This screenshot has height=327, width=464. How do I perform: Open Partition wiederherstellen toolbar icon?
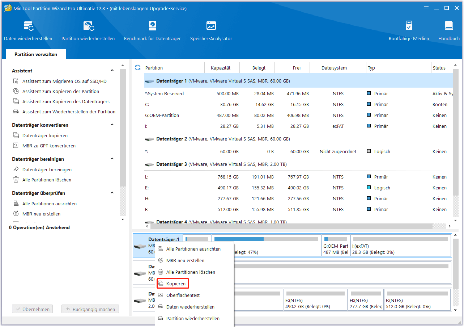point(88,26)
